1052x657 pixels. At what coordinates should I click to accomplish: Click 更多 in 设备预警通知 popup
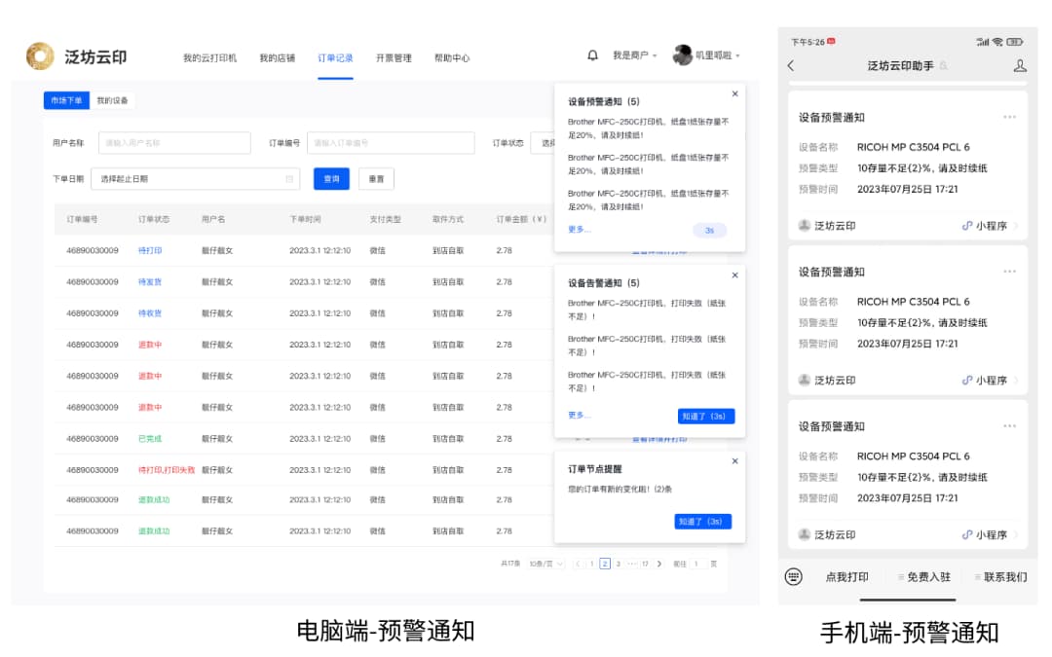(579, 230)
